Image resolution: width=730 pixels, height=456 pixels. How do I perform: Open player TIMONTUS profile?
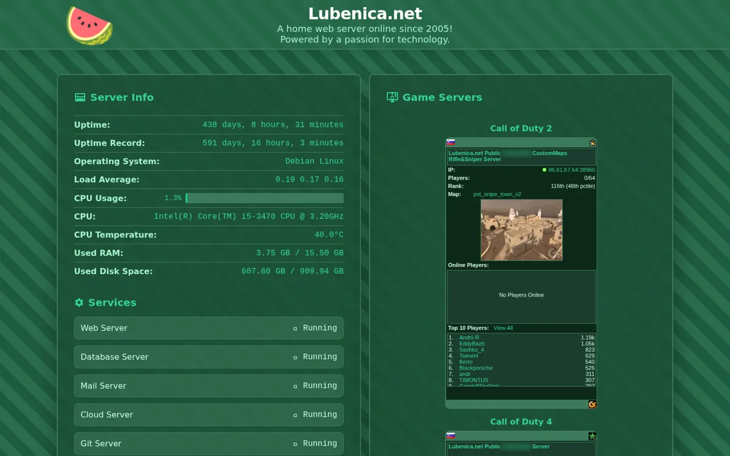click(474, 380)
